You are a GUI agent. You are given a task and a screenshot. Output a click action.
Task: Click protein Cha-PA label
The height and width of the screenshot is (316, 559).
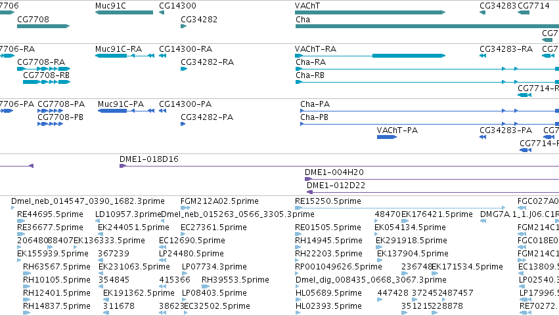[x=315, y=104]
